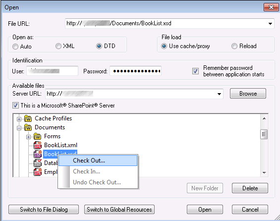Choose Reload file load option
Viewport: 280px width, 221px height.
[x=234, y=46]
